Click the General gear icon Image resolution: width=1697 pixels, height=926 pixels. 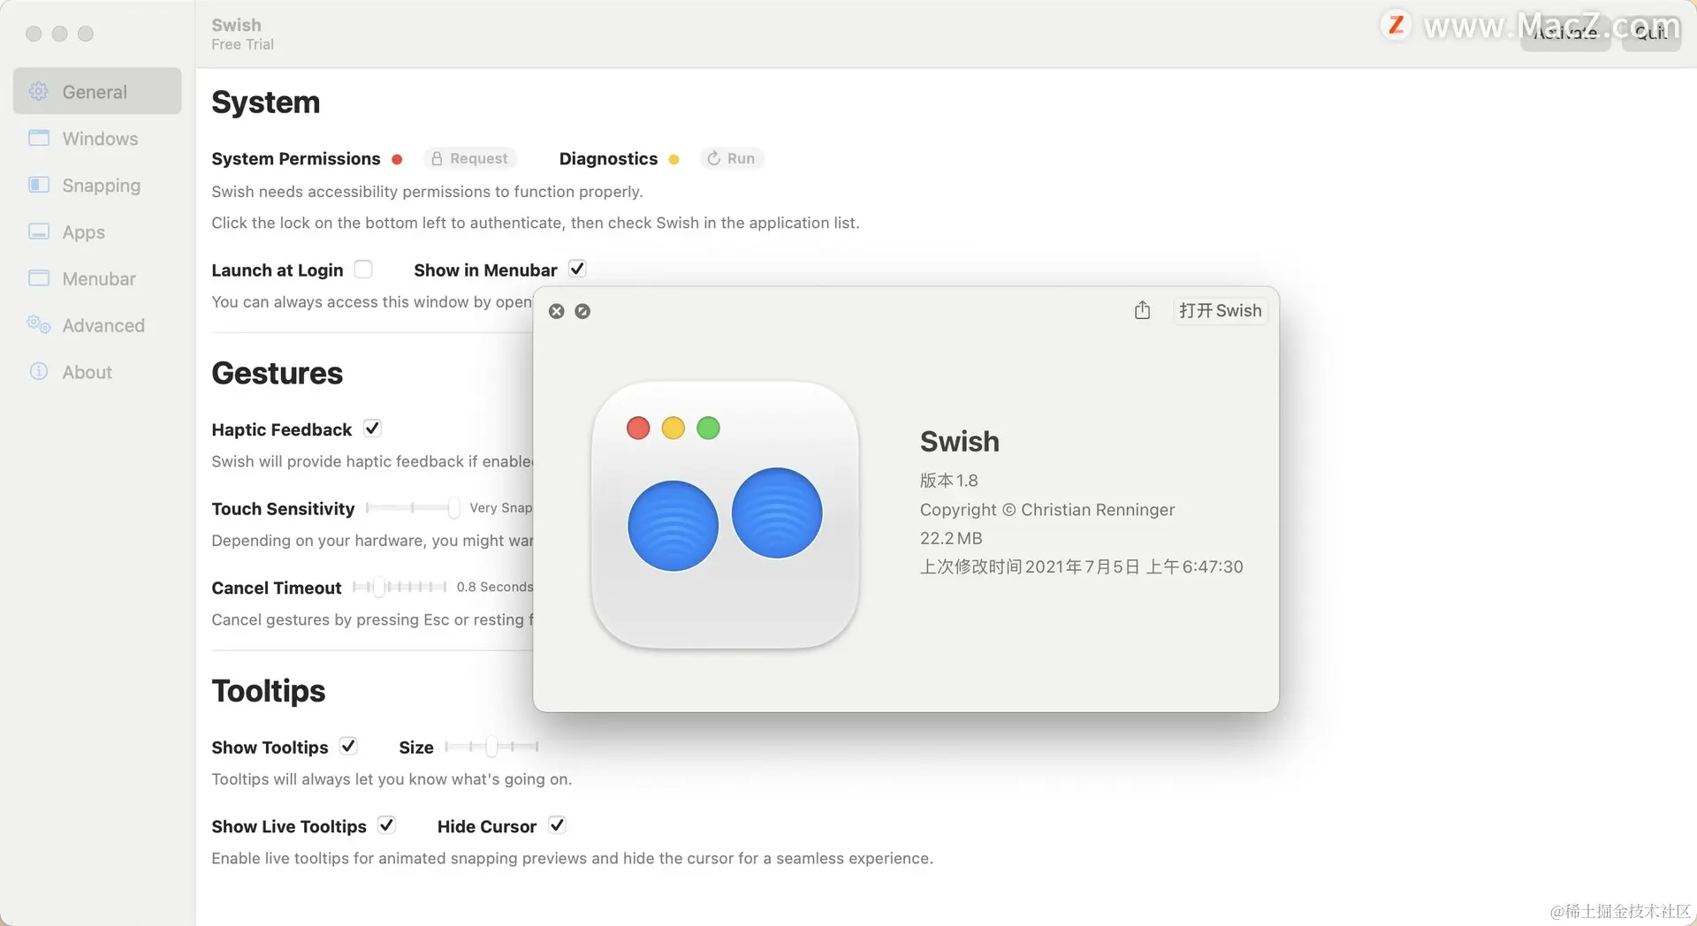coord(39,91)
